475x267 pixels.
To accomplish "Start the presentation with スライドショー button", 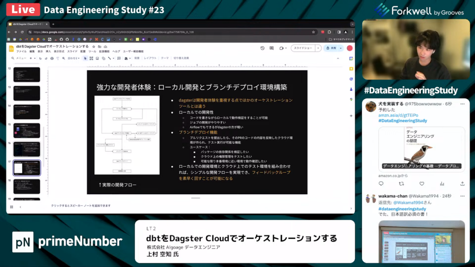I will (303, 48).
